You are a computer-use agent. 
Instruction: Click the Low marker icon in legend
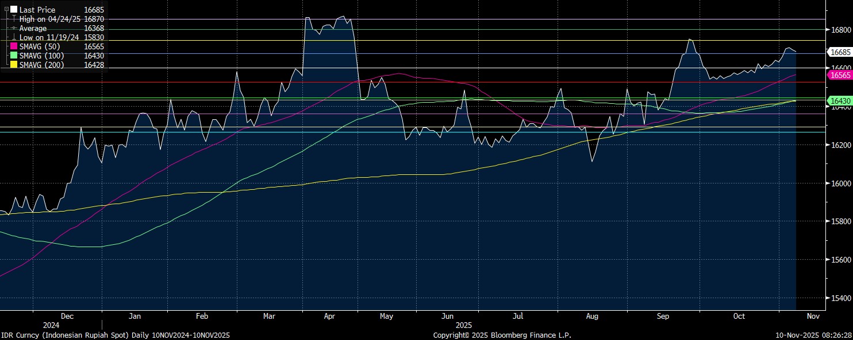pos(14,37)
